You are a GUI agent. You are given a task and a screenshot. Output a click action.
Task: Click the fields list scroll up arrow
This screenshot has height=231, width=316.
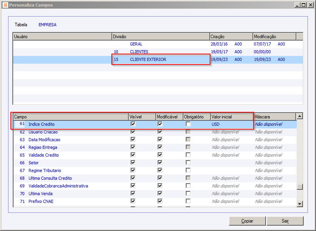[300, 116]
